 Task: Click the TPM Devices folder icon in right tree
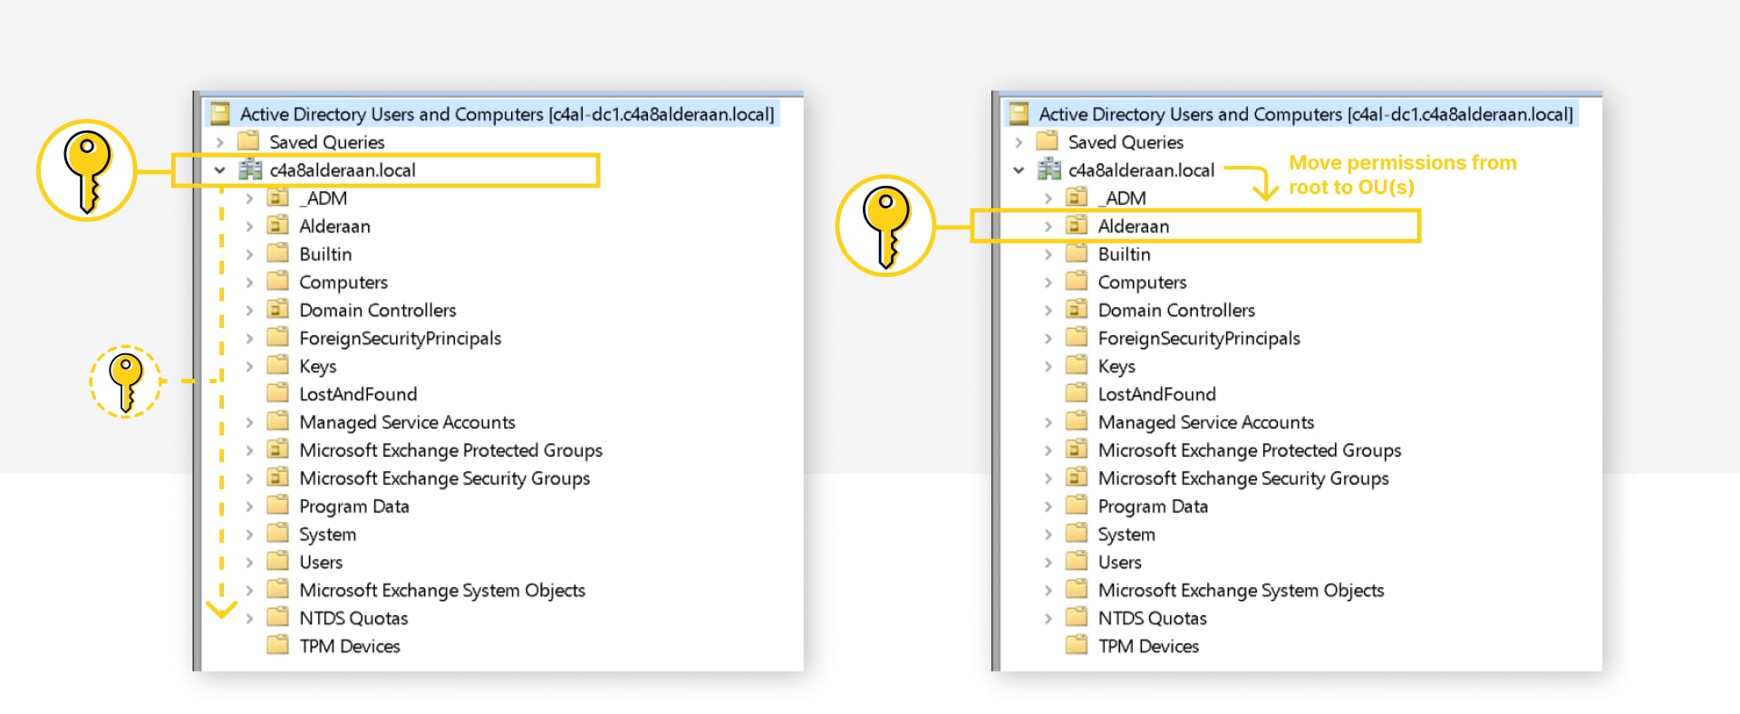point(1077,646)
